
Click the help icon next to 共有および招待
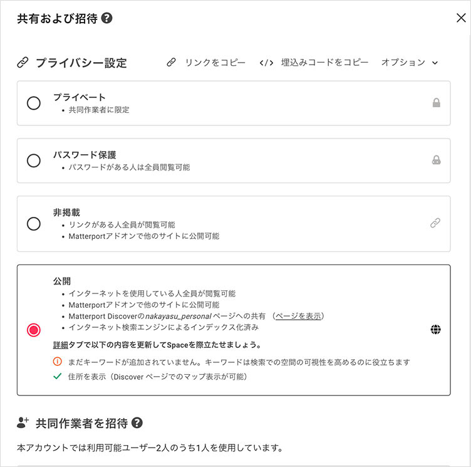(106, 18)
